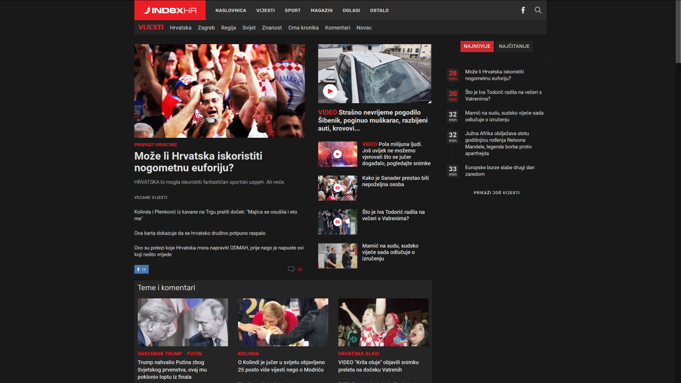Image resolution: width=681 pixels, height=383 pixels.
Task: Switch to the Najčitanije tab
Action: point(514,46)
